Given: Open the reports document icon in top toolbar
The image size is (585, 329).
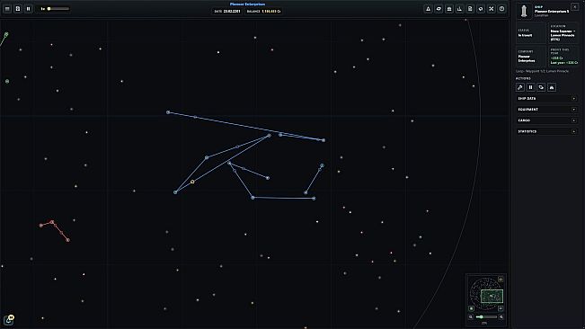Looking at the screenshot, I should (470, 9).
